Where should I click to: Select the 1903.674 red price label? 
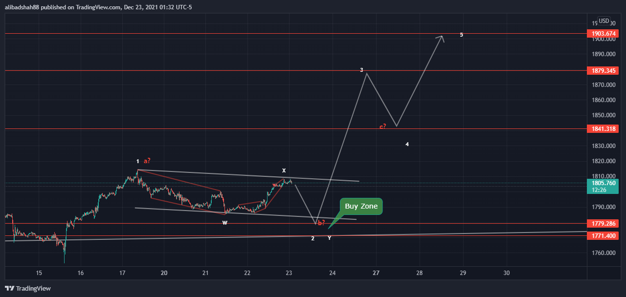click(603, 34)
